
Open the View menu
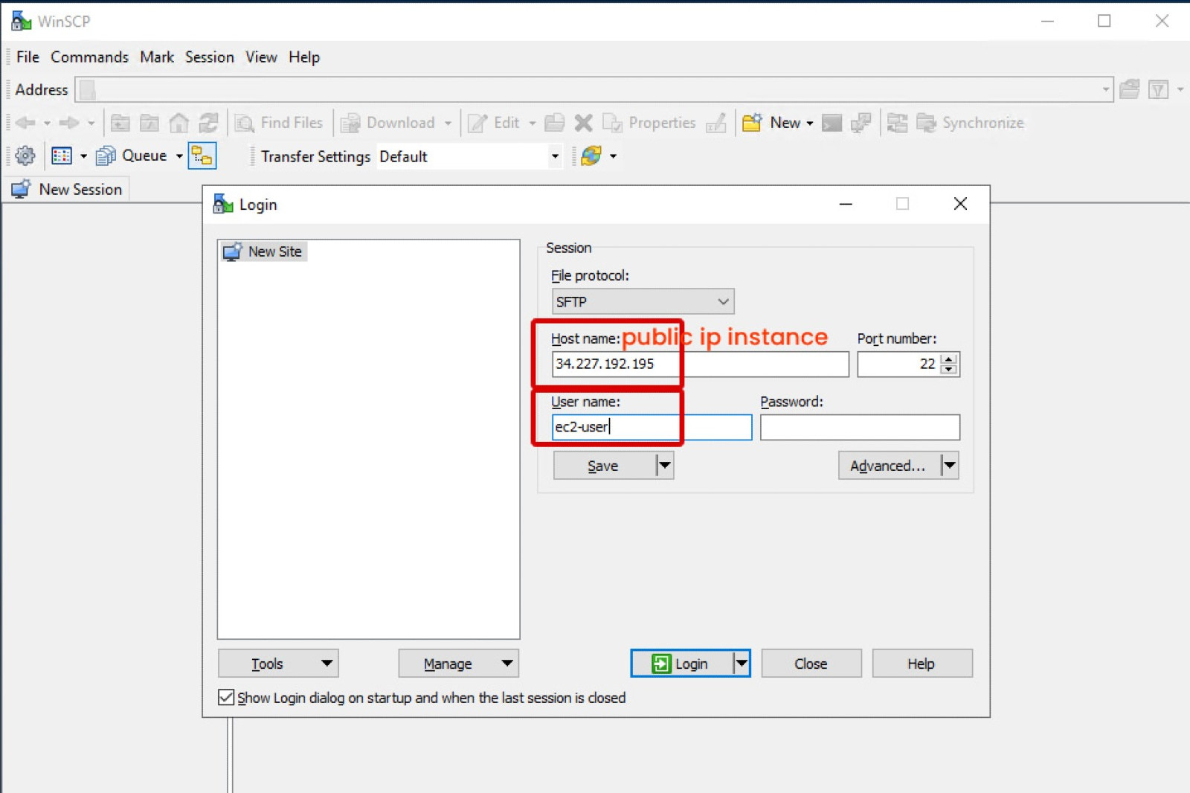point(261,57)
